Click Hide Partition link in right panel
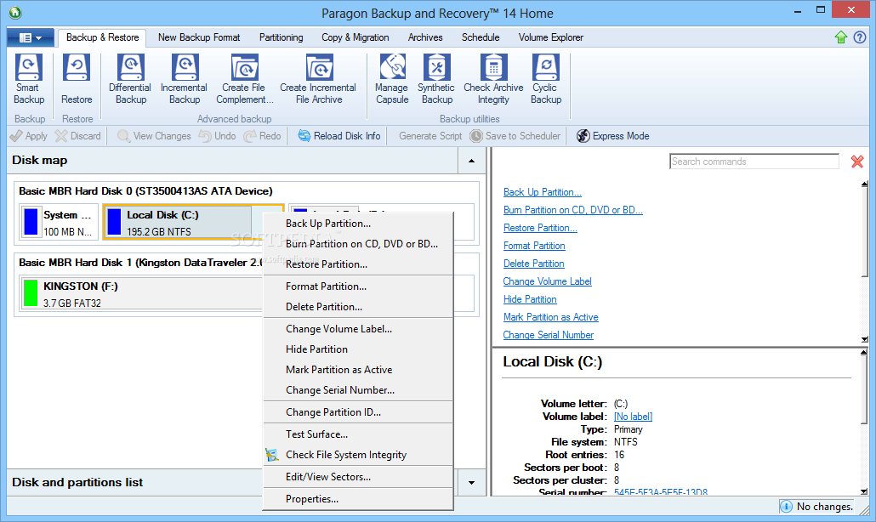 tap(530, 299)
